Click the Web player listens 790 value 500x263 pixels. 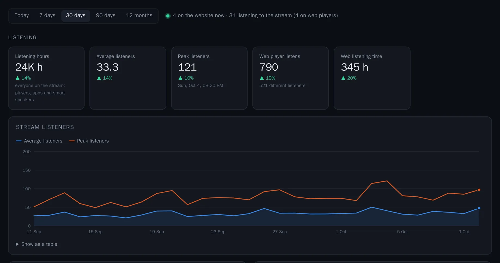[x=269, y=67]
